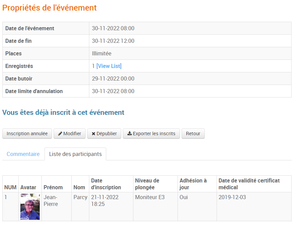Click Jean-Pierre's avatar photo
Image resolution: width=295 pixels, height=228 pixels.
(30, 206)
